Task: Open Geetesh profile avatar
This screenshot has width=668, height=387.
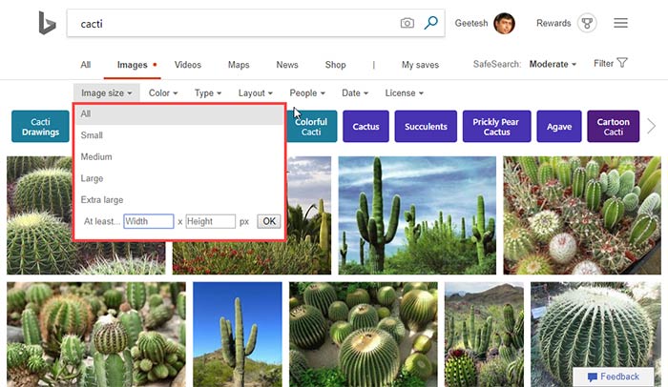Action: [505, 23]
